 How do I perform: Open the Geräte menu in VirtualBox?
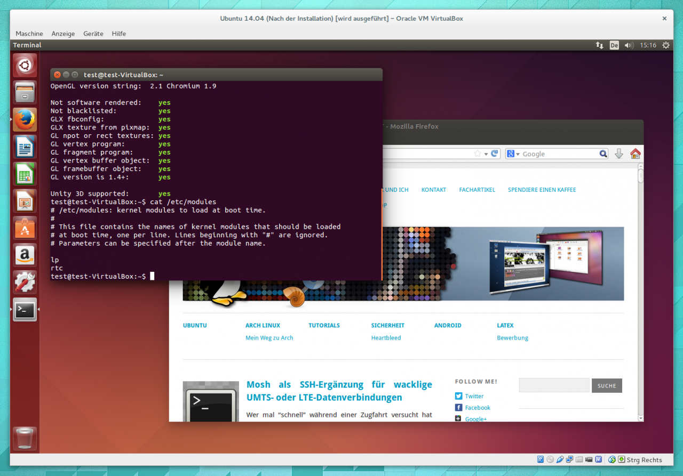click(x=93, y=34)
